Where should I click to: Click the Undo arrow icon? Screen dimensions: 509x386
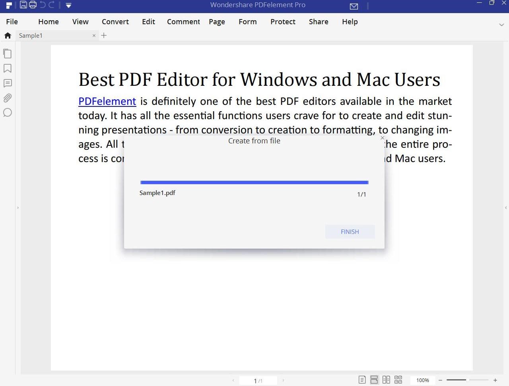click(43, 5)
